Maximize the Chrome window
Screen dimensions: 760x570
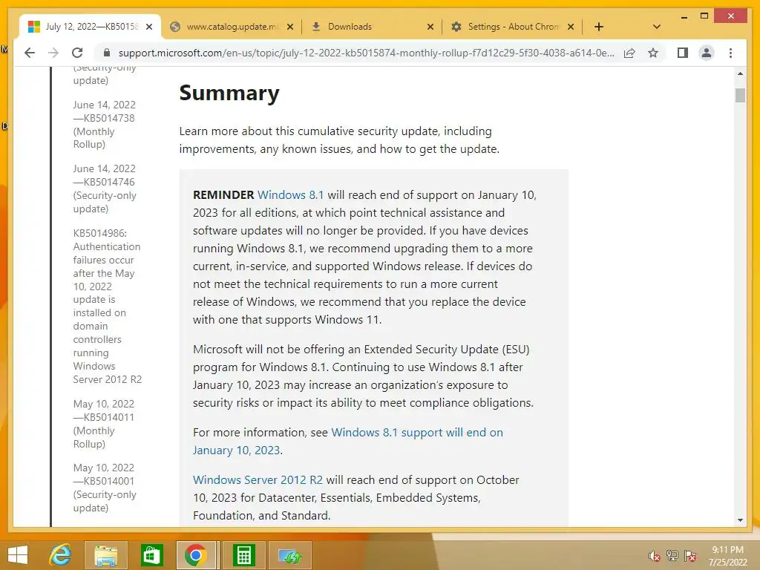tap(704, 16)
